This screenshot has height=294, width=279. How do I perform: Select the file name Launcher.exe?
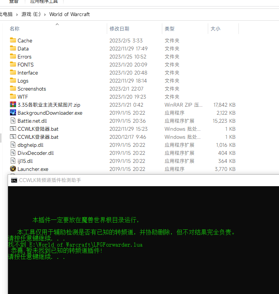click(33, 169)
